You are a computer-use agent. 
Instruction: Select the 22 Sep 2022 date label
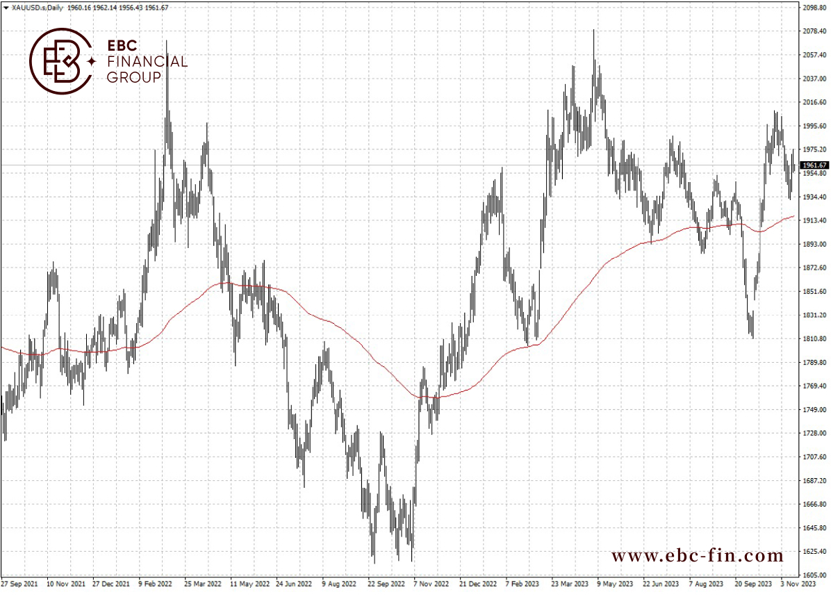pyautogui.click(x=386, y=584)
